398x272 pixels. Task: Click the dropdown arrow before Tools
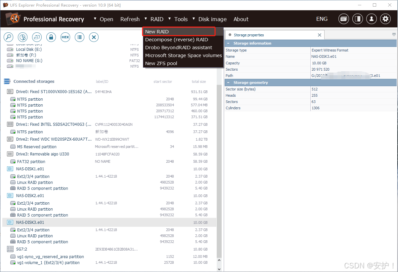(170, 19)
